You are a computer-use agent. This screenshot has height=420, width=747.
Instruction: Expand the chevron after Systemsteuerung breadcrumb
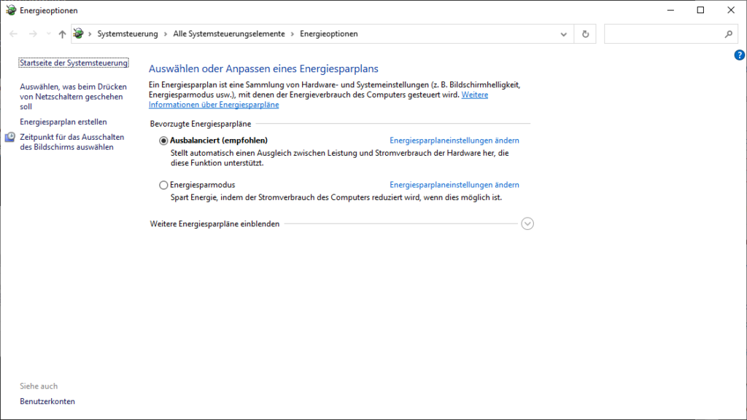[x=166, y=33]
